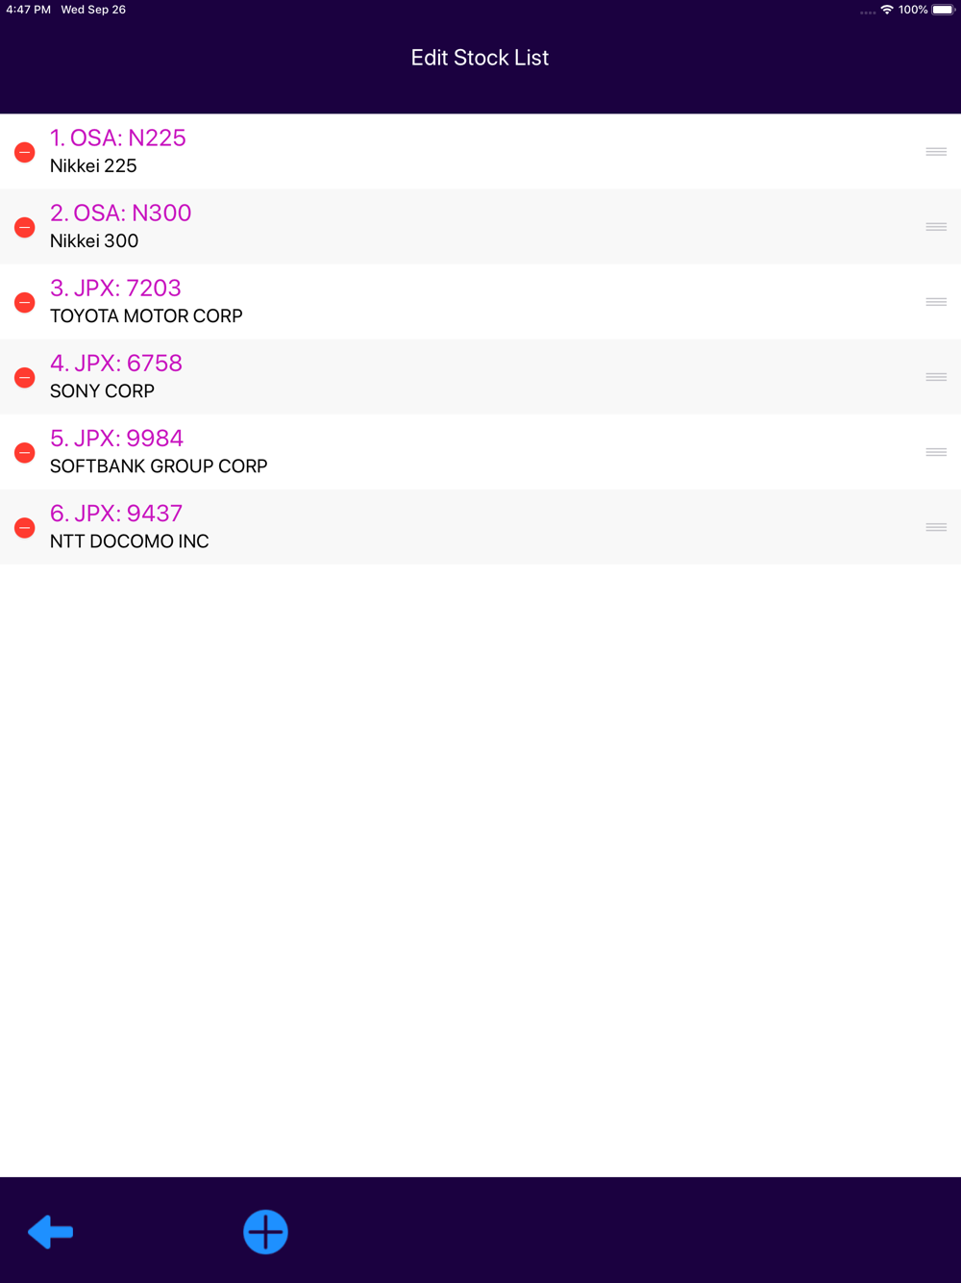
Task: Delete TOYOTA MOTOR CORP via its minus icon
Action: click(x=25, y=302)
